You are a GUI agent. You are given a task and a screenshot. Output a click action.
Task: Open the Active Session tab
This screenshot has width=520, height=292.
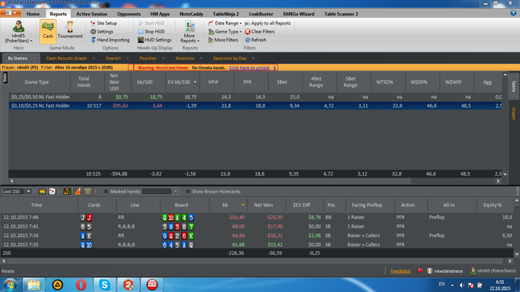[x=91, y=14]
